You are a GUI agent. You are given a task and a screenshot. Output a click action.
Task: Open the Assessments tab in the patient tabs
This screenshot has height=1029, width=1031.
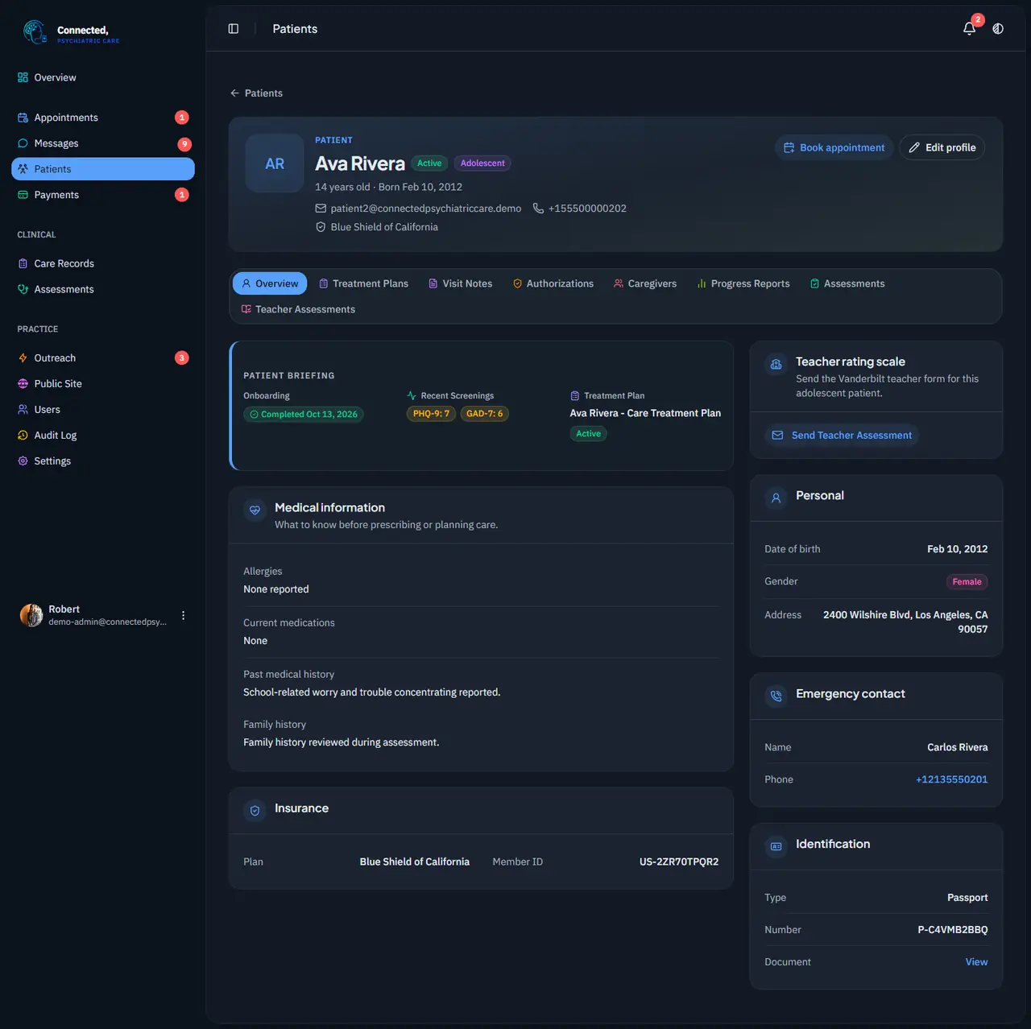click(x=847, y=283)
